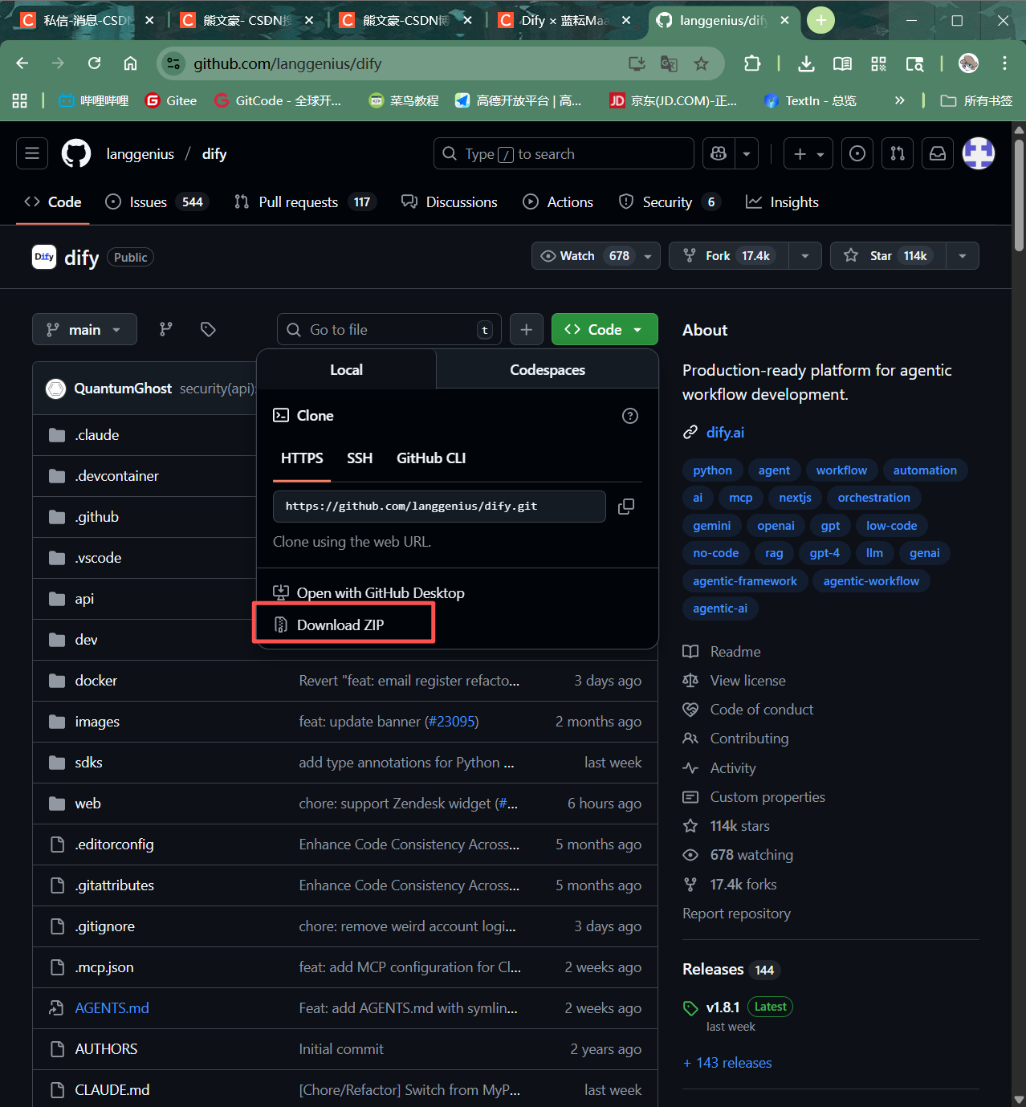Open the GitHub hamburger navigation menu

click(x=32, y=153)
